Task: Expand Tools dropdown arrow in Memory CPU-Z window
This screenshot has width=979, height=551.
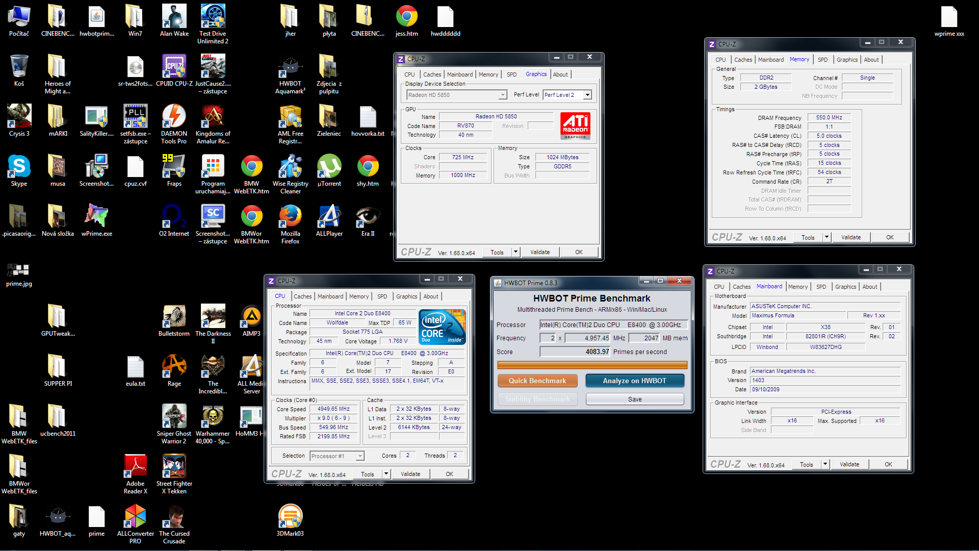Action: (x=827, y=237)
